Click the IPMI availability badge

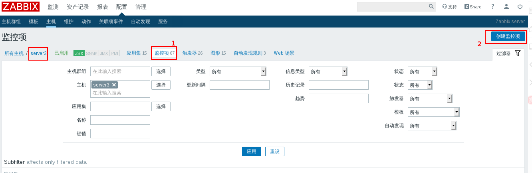115,53
